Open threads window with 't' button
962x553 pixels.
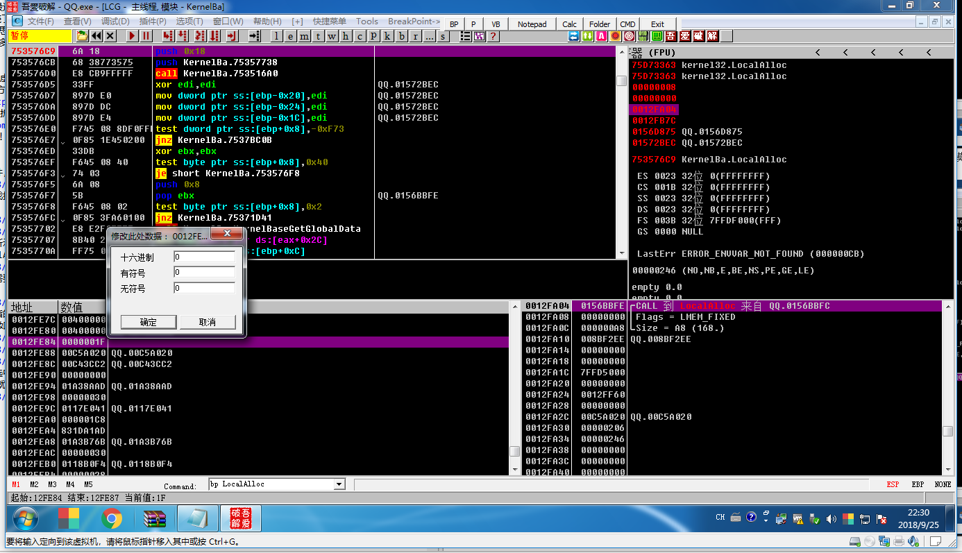(318, 35)
